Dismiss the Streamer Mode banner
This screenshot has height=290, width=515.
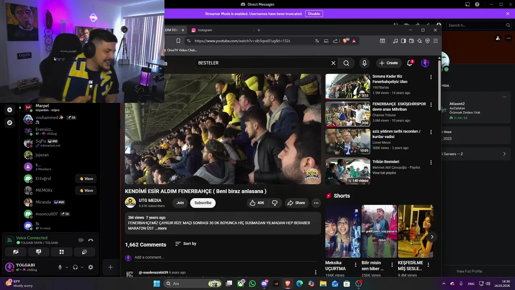click(x=508, y=14)
